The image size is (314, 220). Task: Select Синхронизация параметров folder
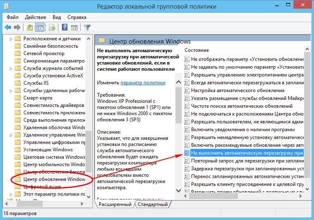54,61
